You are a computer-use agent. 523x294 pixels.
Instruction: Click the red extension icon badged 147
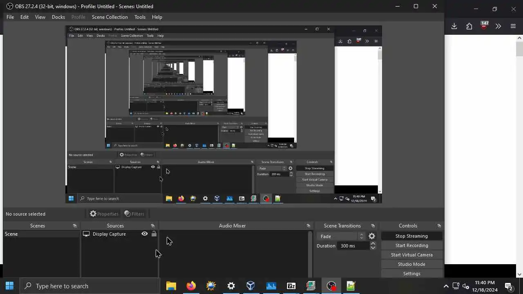pyautogui.click(x=484, y=26)
